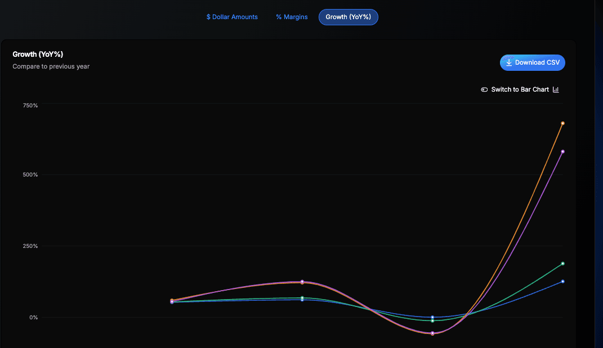This screenshot has height=348, width=603.
Task: Click the 0% gridline label
Action: click(x=33, y=317)
